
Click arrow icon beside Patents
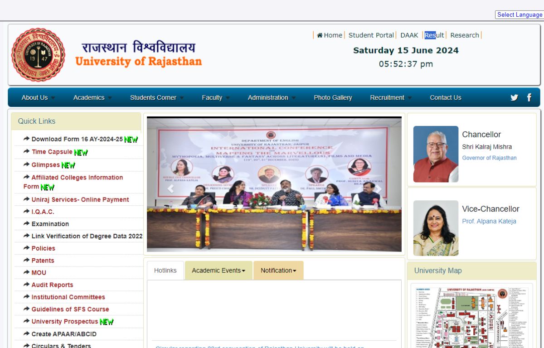click(27, 261)
